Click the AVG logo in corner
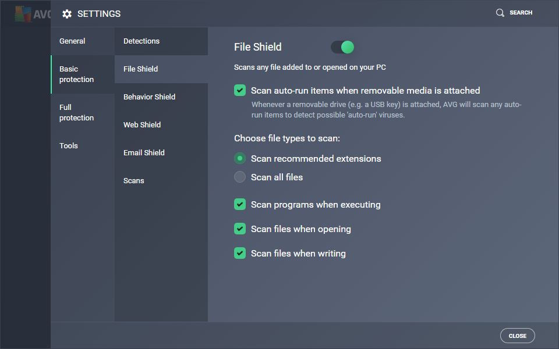Image resolution: width=559 pixels, height=349 pixels. (x=33, y=14)
